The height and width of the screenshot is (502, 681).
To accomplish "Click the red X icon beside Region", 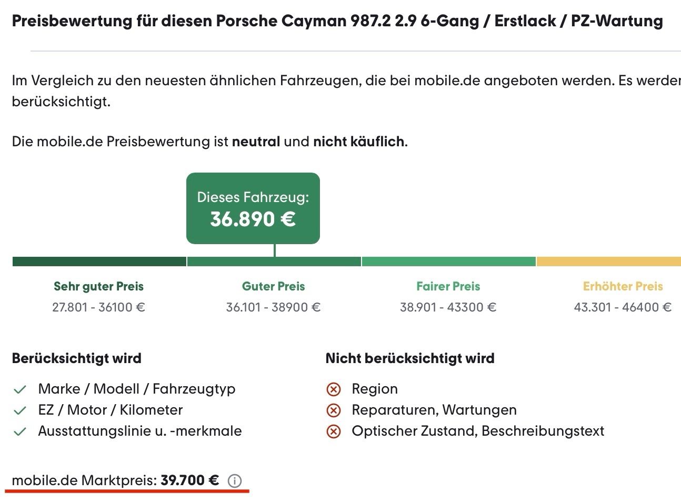I will pyautogui.click(x=334, y=389).
